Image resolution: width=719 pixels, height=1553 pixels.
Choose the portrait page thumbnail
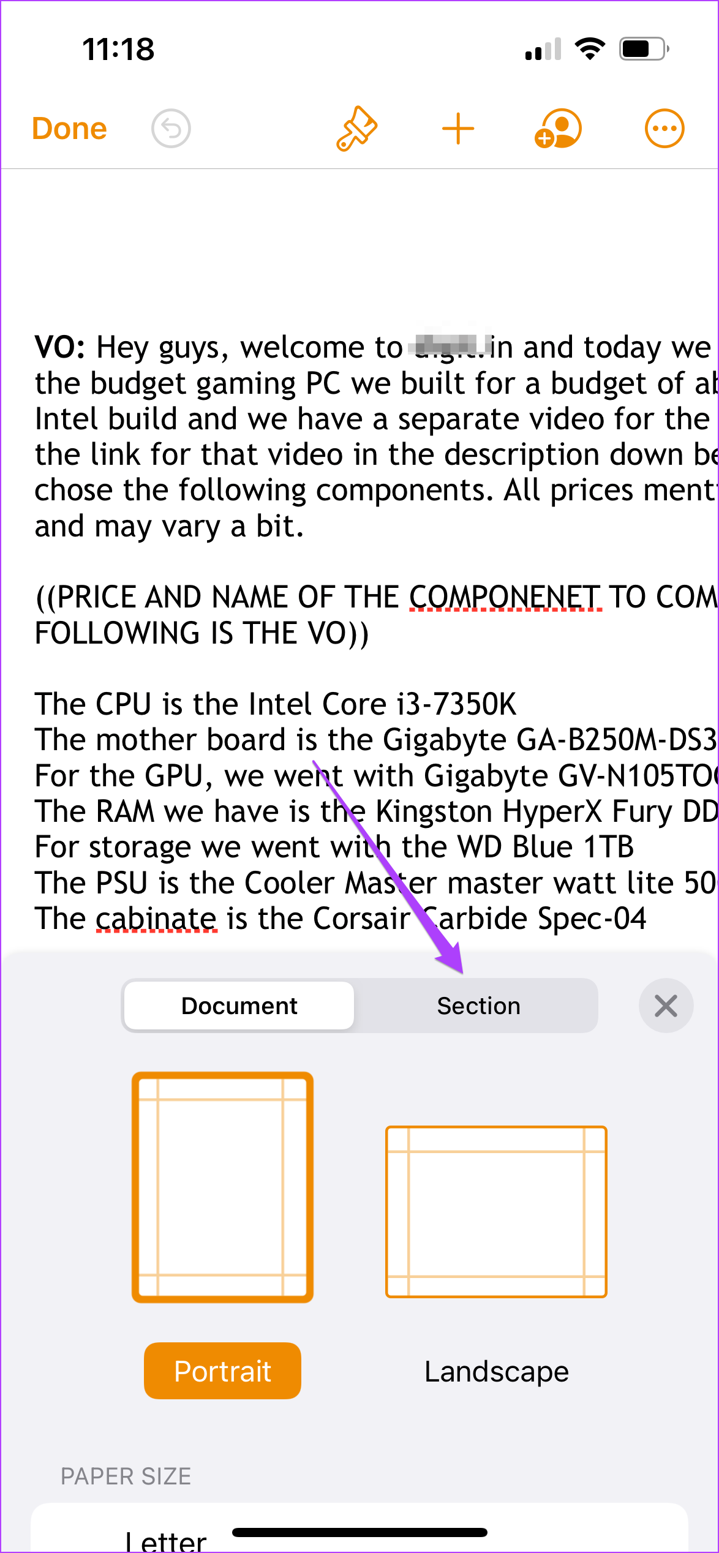pos(222,1187)
